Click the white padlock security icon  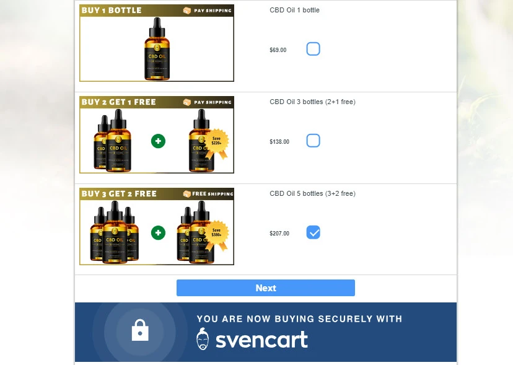tap(140, 330)
